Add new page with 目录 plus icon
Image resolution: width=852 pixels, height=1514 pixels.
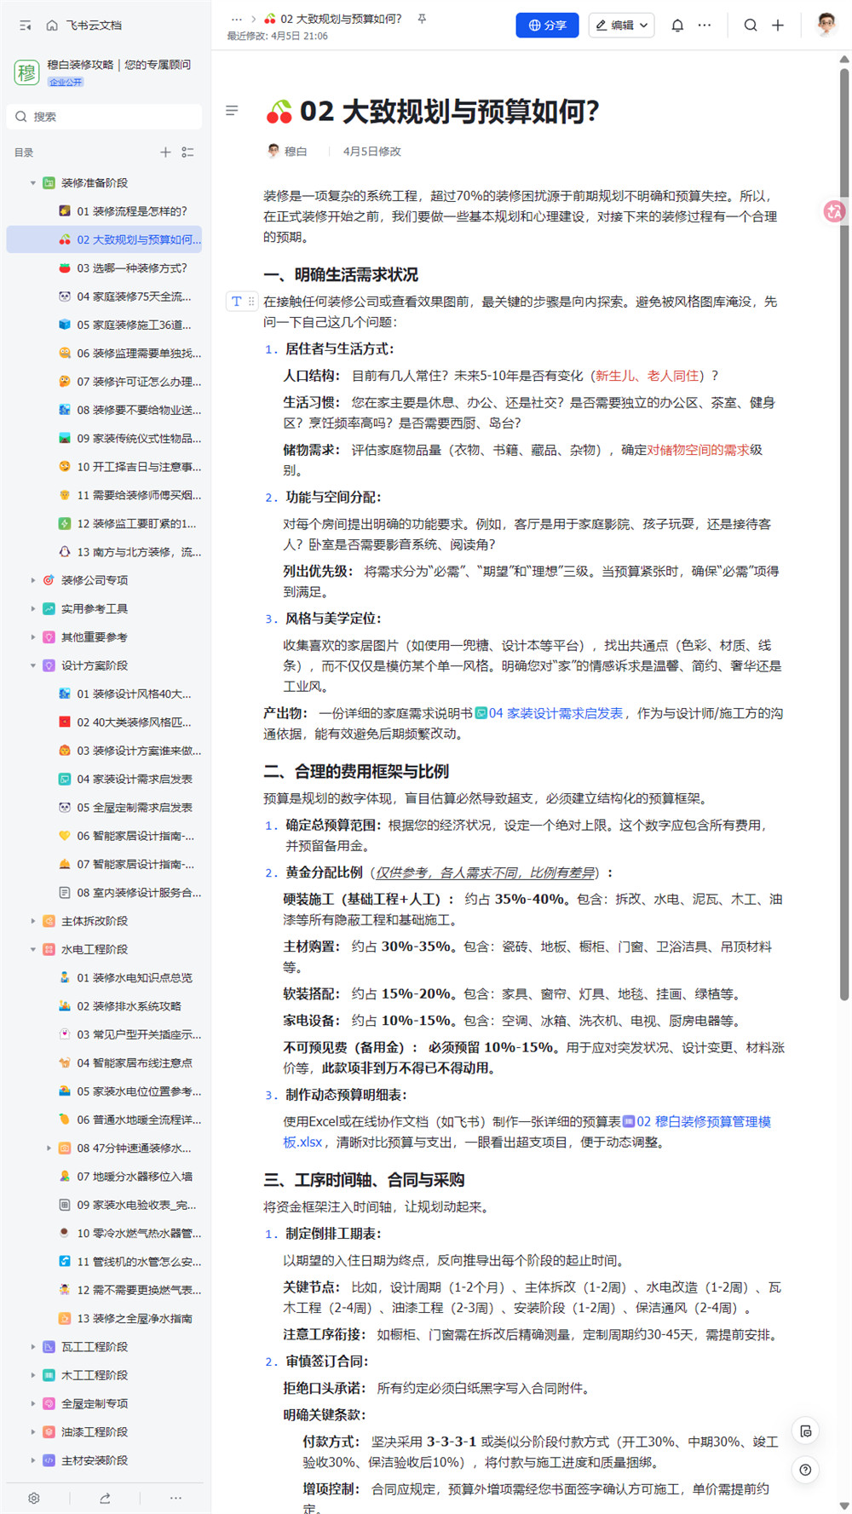[x=165, y=153]
